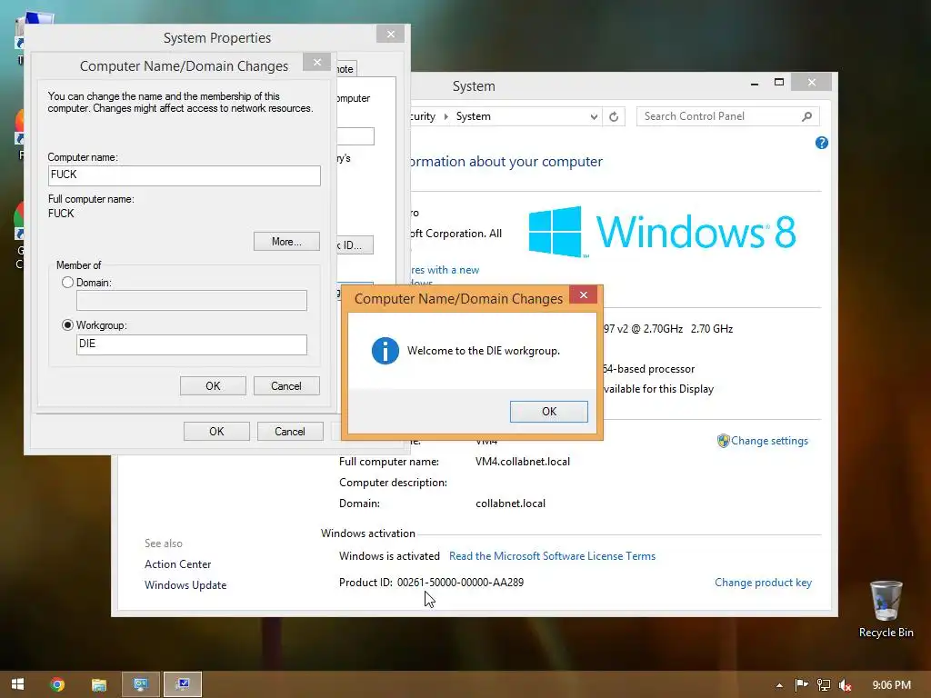This screenshot has width=931, height=698.
Task: Open the Recycle Bin desktop icon
Action: pyautogui.click(x=886, y=609)
